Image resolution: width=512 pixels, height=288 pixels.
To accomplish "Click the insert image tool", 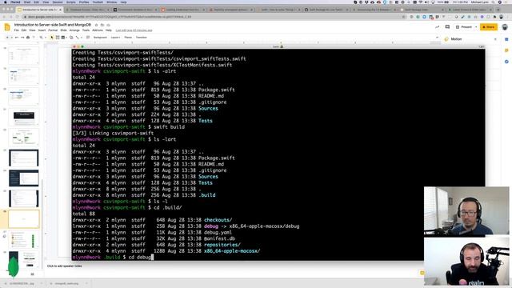I will [63, 38].
